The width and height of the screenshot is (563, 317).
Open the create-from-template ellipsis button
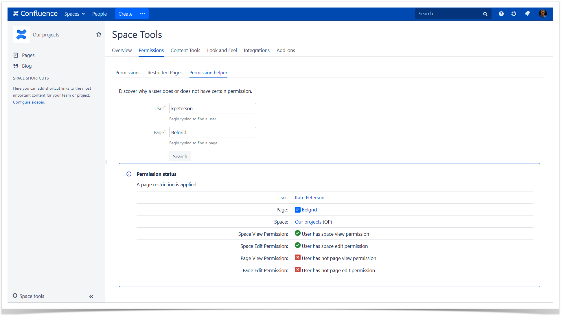[143, 14]
